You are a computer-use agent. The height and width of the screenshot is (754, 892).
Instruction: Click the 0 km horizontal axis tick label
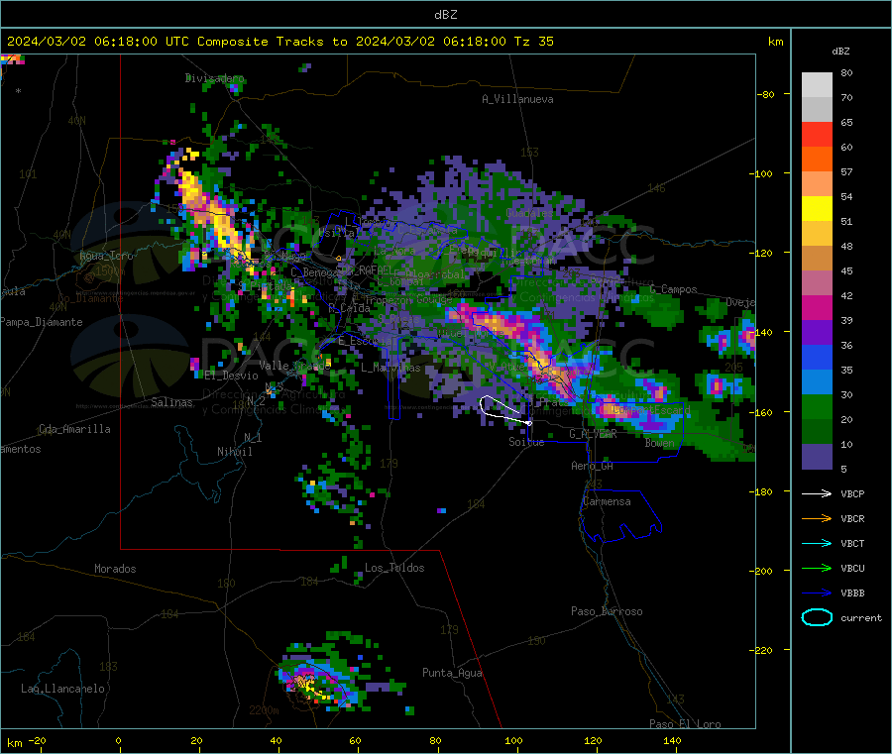(118, 740)
